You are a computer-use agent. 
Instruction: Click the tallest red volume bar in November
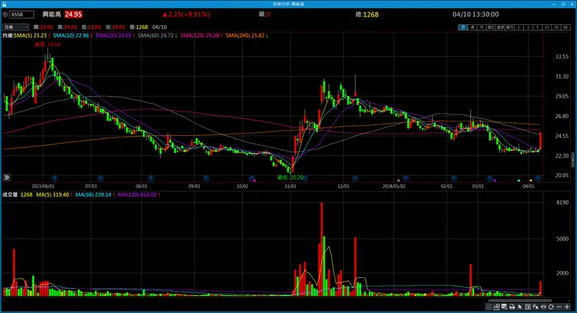click(x=321, y=248)
